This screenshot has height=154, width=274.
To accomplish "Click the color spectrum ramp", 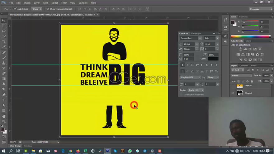I will click(x=250, y=37).
